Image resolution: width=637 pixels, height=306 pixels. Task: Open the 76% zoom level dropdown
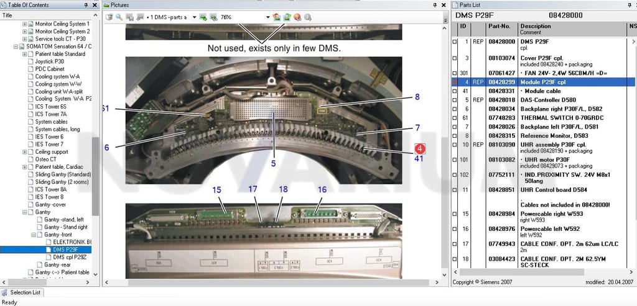268,17
